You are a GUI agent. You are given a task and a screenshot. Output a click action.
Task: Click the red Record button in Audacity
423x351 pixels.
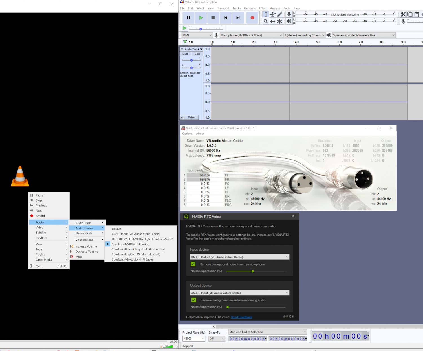coord(252,18)
